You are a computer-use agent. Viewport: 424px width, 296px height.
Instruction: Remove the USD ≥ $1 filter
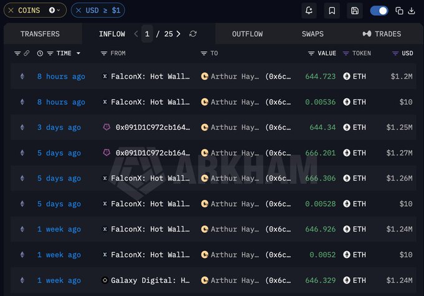click(79, 10)
